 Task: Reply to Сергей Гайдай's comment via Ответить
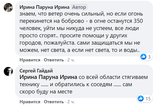54,102
